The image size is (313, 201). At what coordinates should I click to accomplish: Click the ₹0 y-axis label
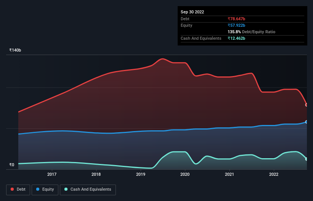[x=11, y=165]
